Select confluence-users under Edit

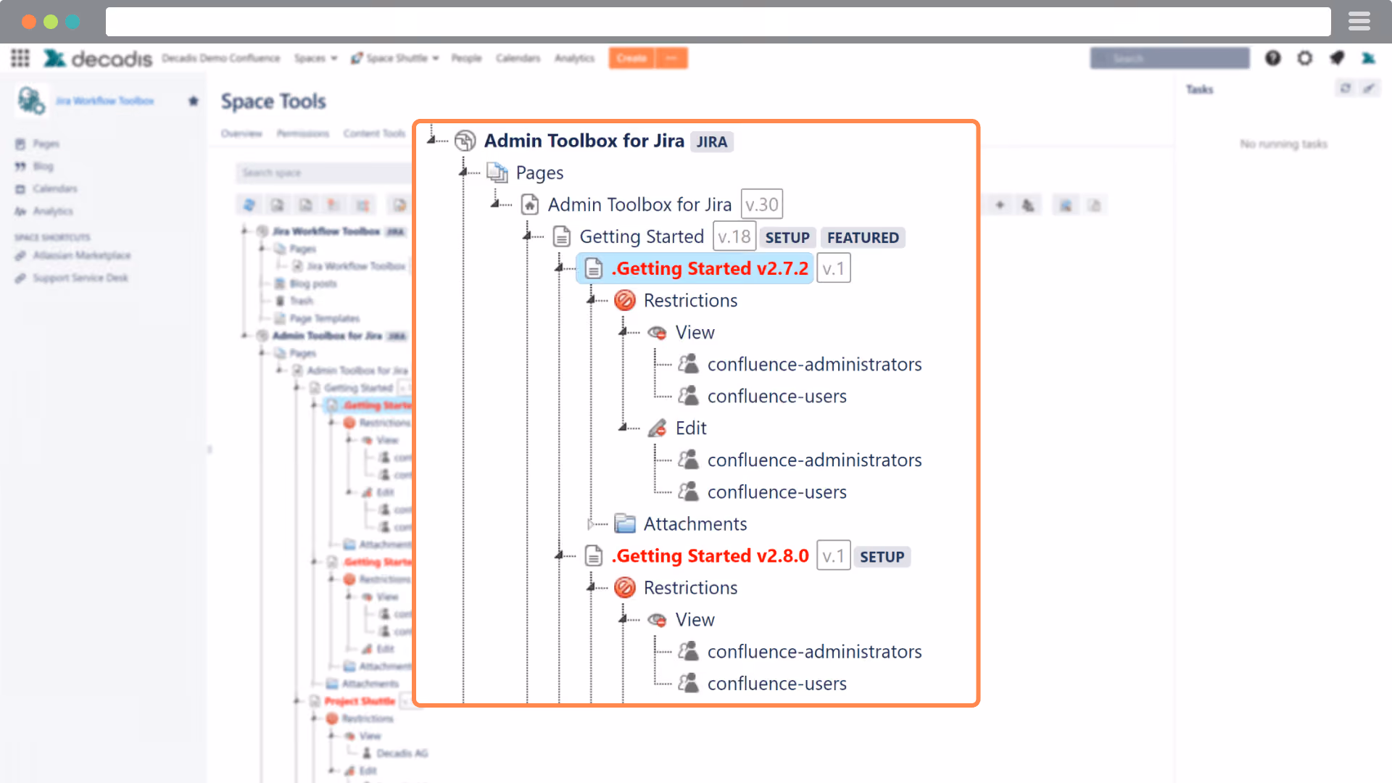[777, 492]
